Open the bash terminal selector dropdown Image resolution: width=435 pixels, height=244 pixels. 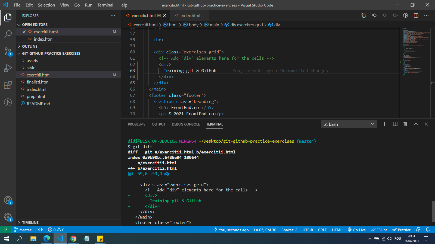coord(349,124)
